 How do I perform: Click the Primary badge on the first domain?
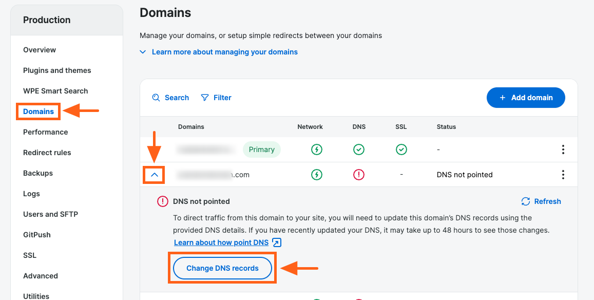[261, 149]
